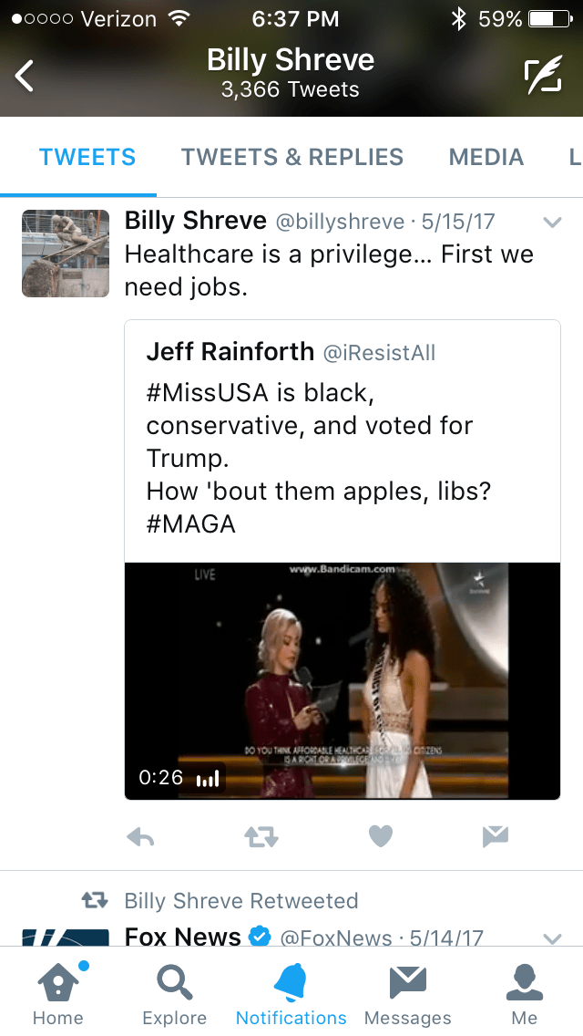
Task: Expand options chevron on Billy Shreve tweet
Action: 552,222
